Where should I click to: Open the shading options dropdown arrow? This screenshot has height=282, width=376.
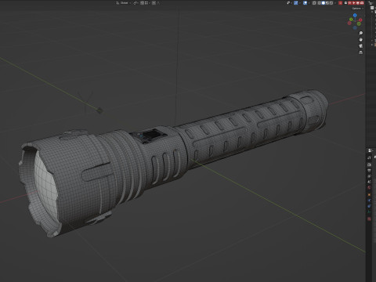(335, 3)
